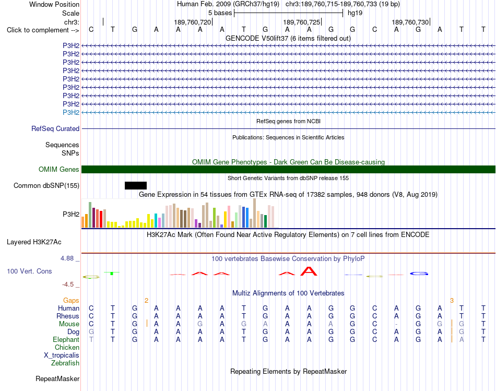Click the 'Human Feb. 2009 (GRCh37/hg19)' assembly text
496x391 pixels.
tap(228, 4)
